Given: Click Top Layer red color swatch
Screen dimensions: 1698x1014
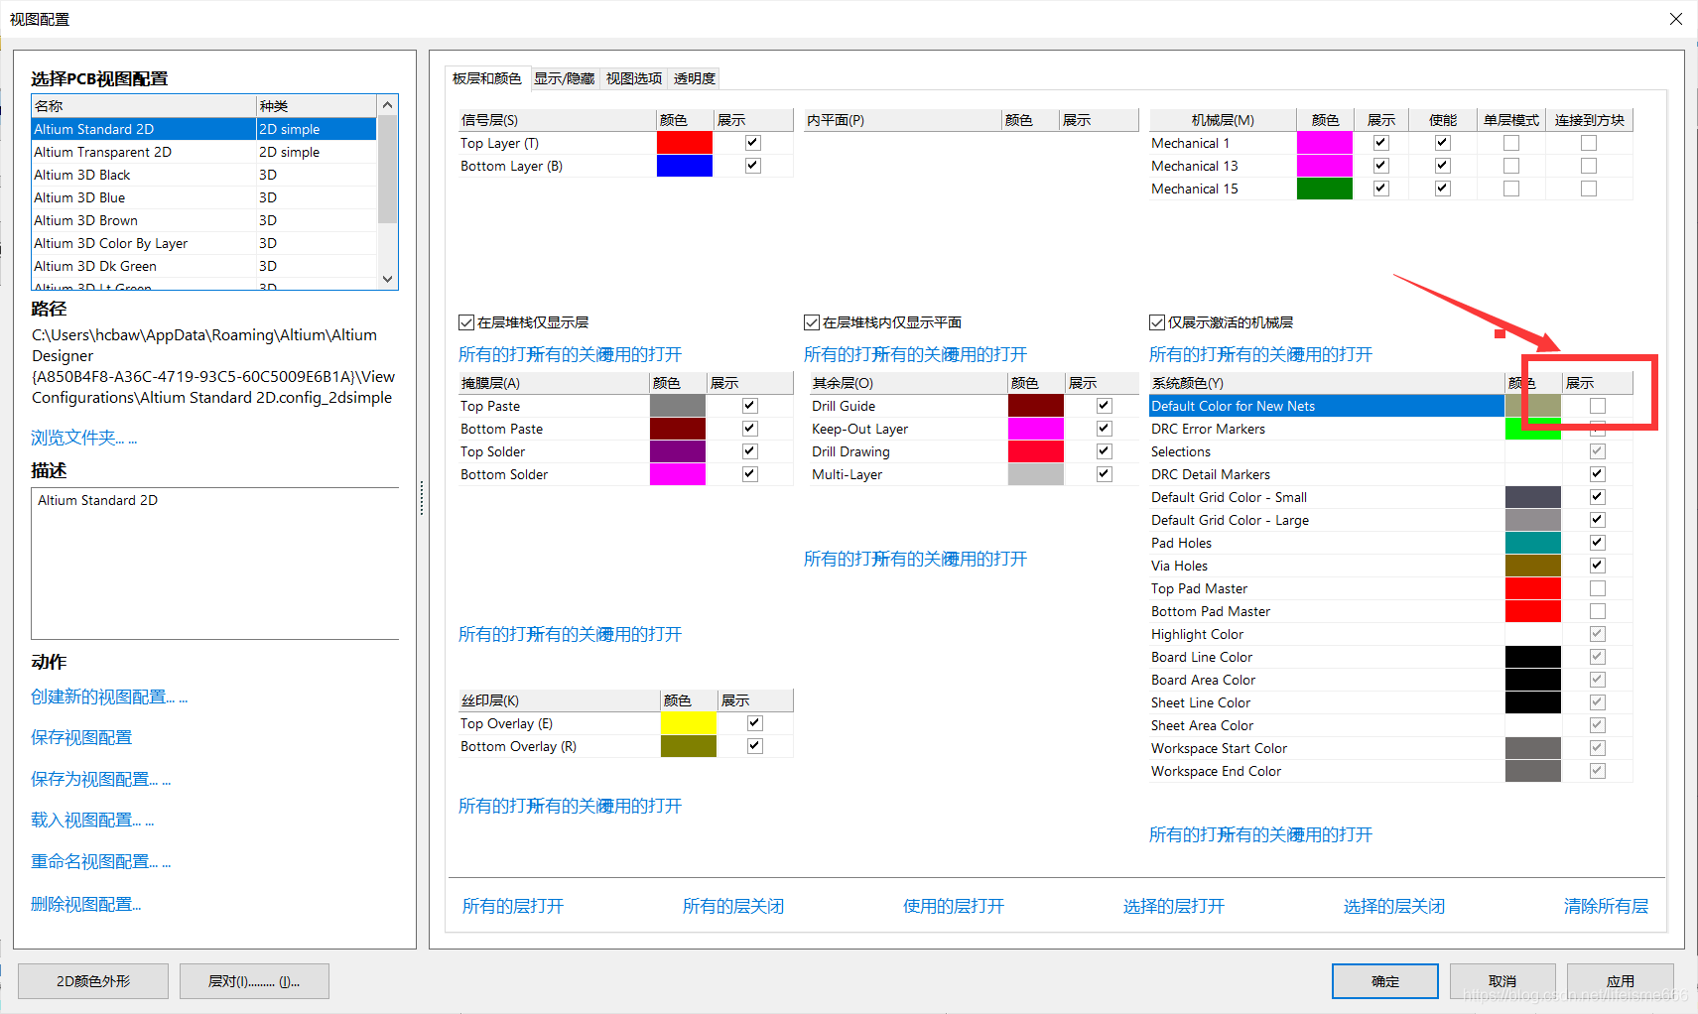Looking at the screenshot, I should point(685,143).
